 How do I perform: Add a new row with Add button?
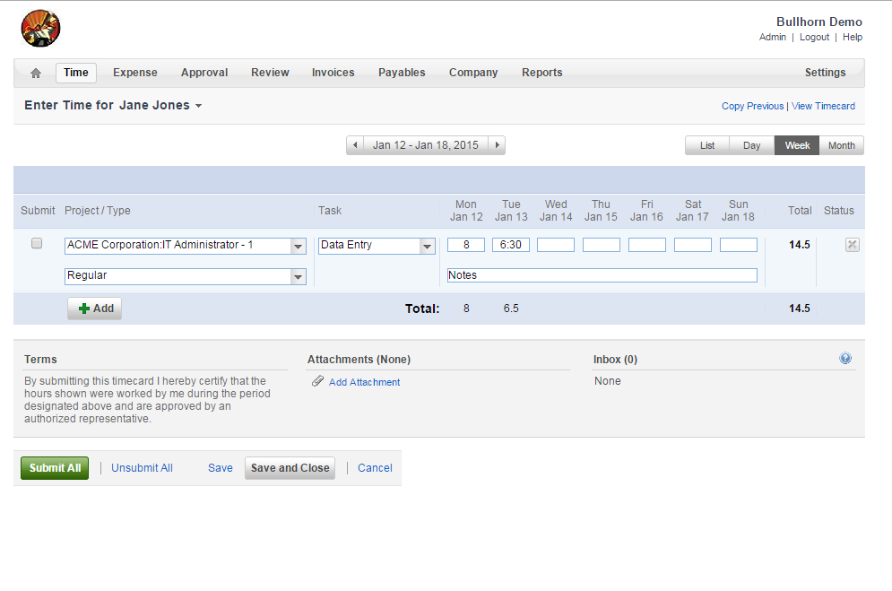click(95, 309)
